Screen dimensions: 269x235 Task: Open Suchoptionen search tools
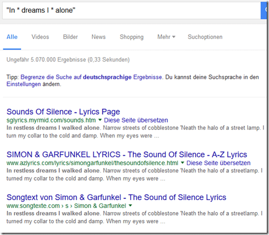click(x=205, y=37)
